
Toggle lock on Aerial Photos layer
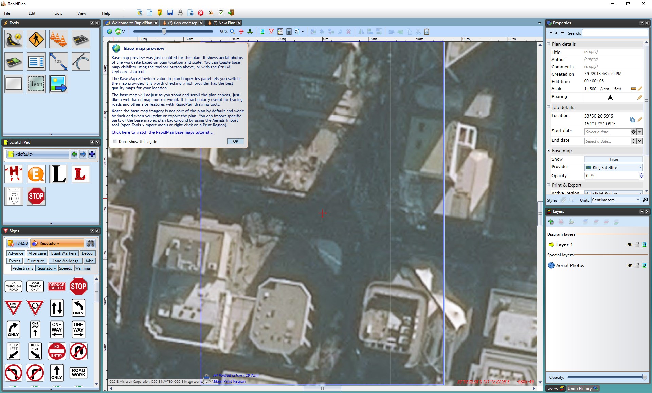click(637, 265)
